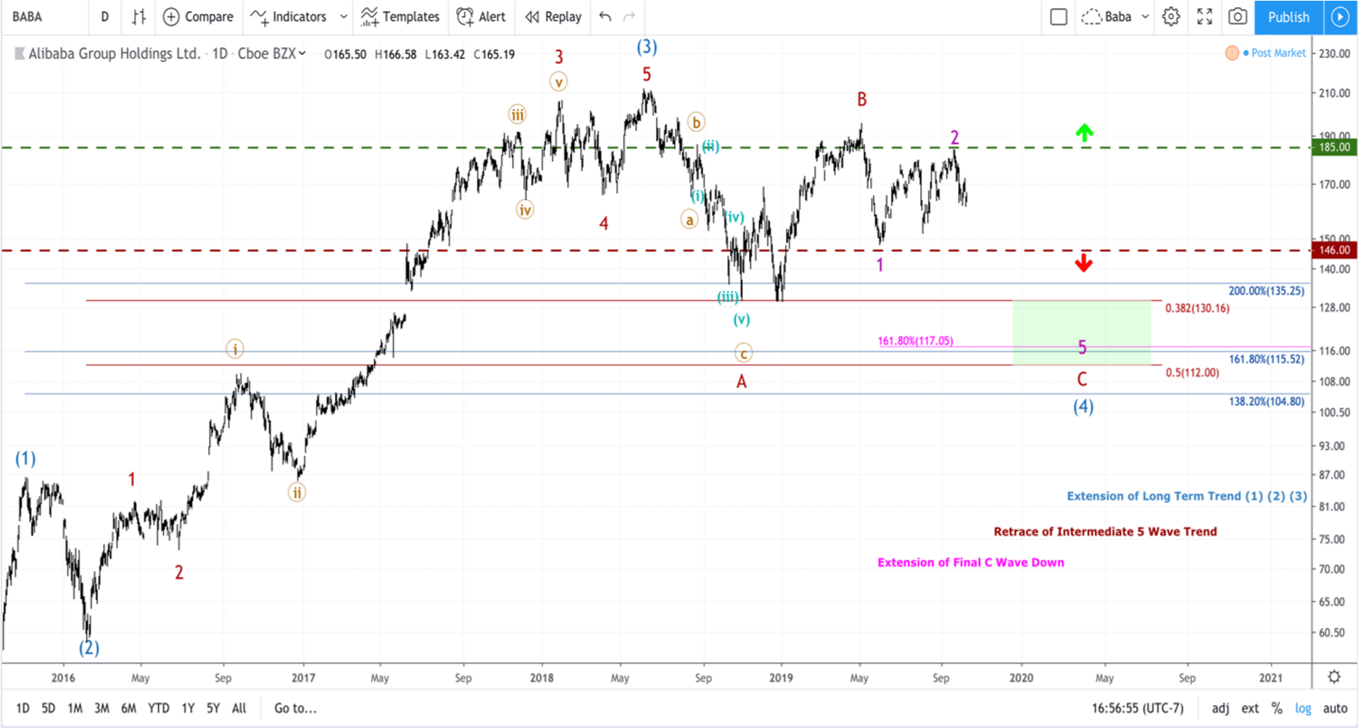Open the Go to... date button

[x=295, y=708]
